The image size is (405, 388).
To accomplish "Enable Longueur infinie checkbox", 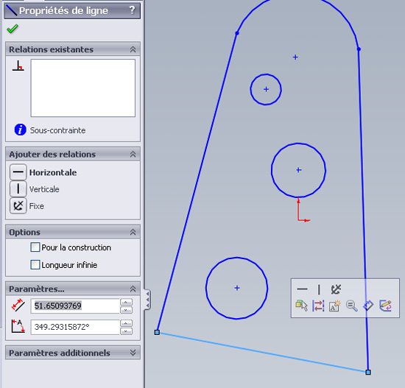I will tap(35, 265).
